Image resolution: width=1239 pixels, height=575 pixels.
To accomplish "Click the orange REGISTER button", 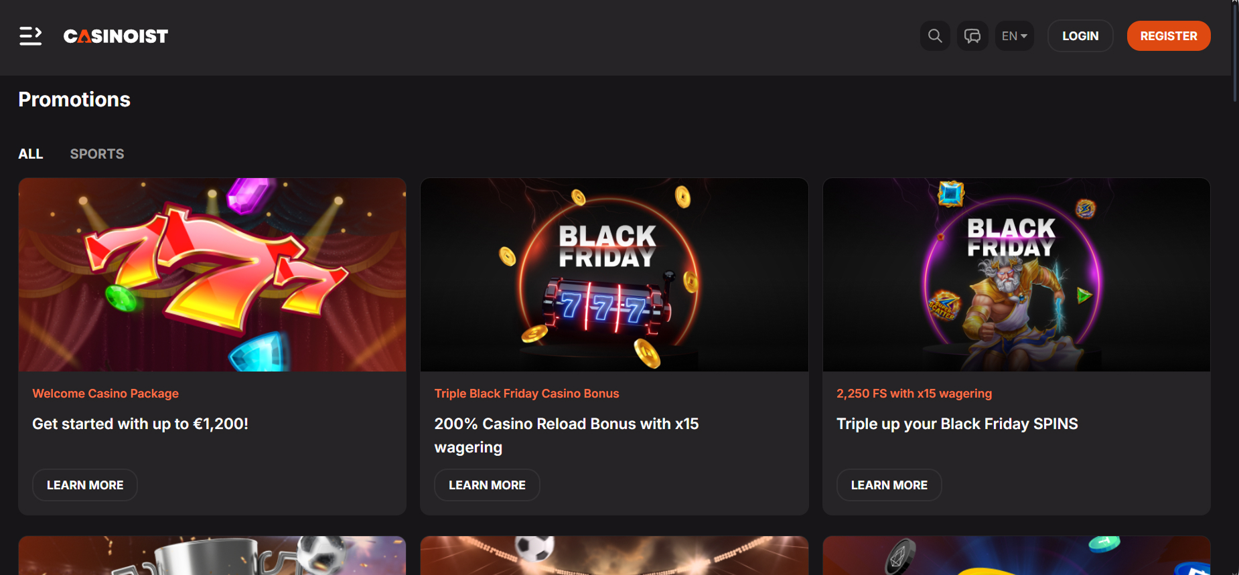I will click(1169, 36).
